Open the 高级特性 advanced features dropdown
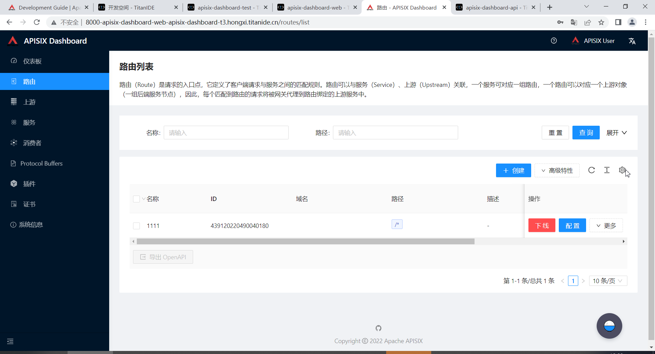Image resolution: width=655 pixels, height=354 pixels. (556, 170)
